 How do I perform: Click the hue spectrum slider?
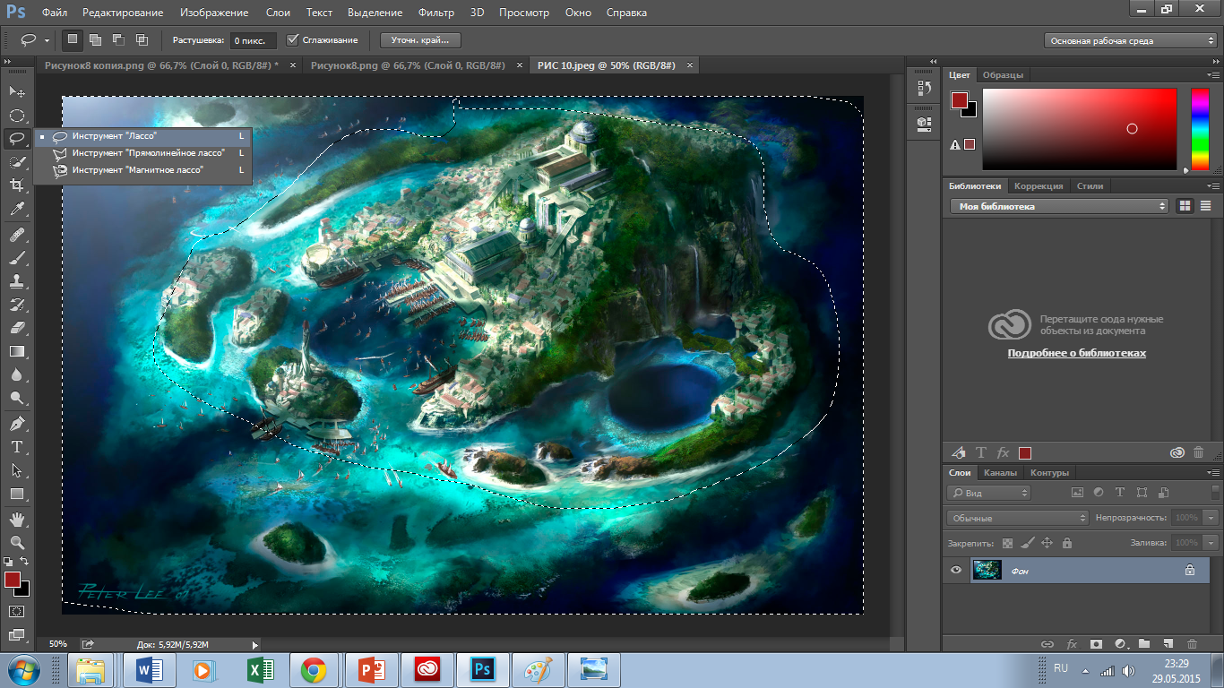pyautogui.click(x=1200, y=130)
